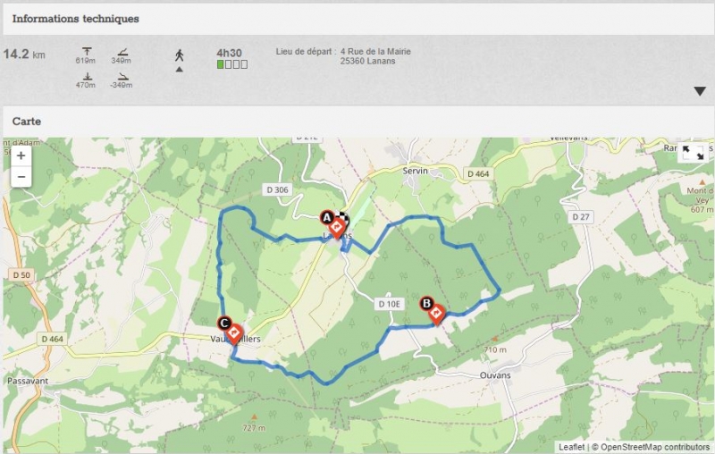
Task: Click the elevation loss -349m icon
Action: (122, 76)
